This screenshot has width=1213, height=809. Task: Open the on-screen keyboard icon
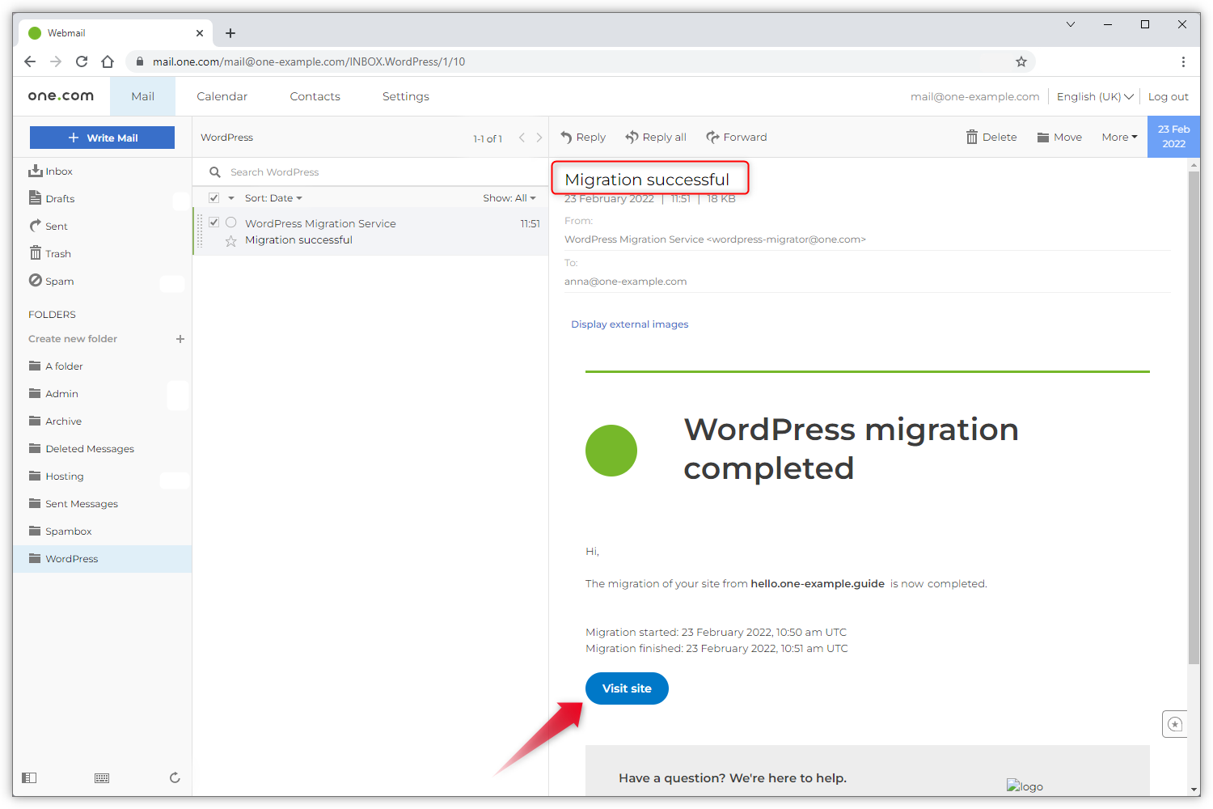click(102, 777)
